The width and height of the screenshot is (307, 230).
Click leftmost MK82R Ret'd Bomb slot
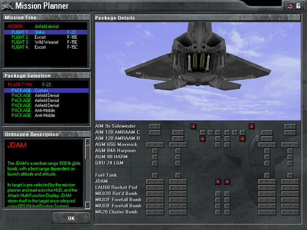coord(155,194)
